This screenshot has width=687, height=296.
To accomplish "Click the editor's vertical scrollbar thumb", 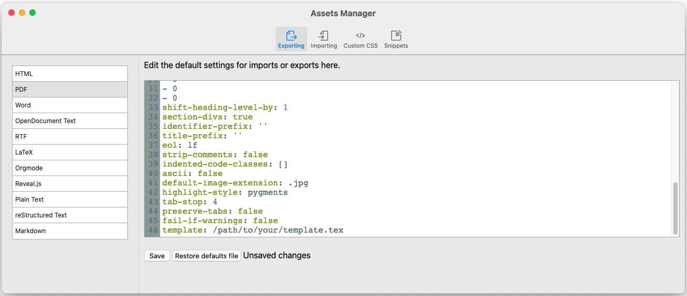I will 675,209.
